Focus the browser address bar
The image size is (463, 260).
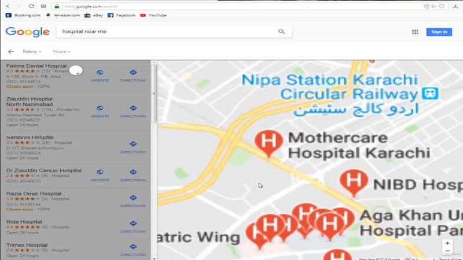(x=236, y=6)
